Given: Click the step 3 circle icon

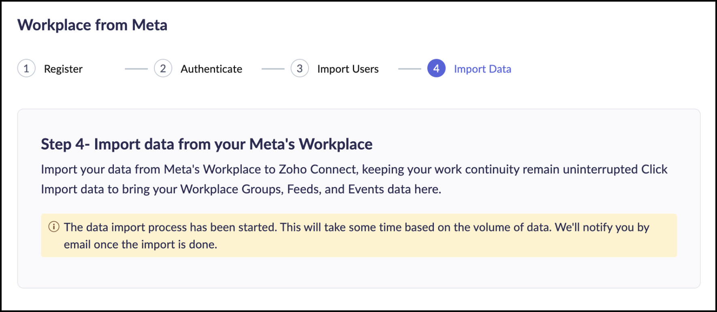Looking at the screenshot, I should [300, 68].
